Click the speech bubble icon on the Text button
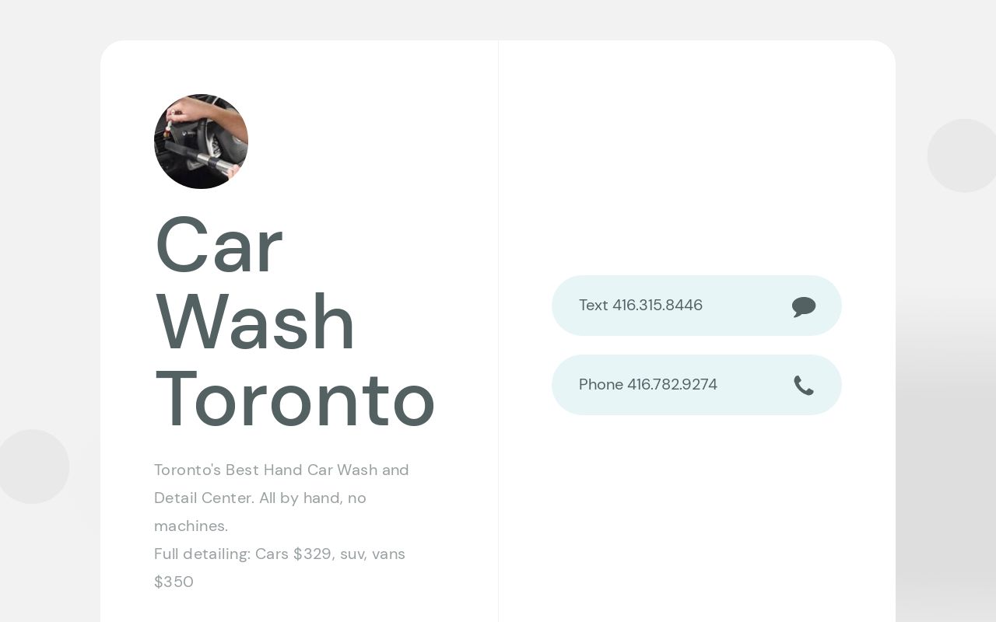The width and height of the screenshot is (996, 622). tap(804, 306)
